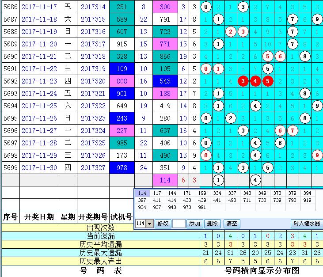Click the pink 808 cell in row 5692
The width and height of the screenshot is (323, 277).
click(122, 81)
